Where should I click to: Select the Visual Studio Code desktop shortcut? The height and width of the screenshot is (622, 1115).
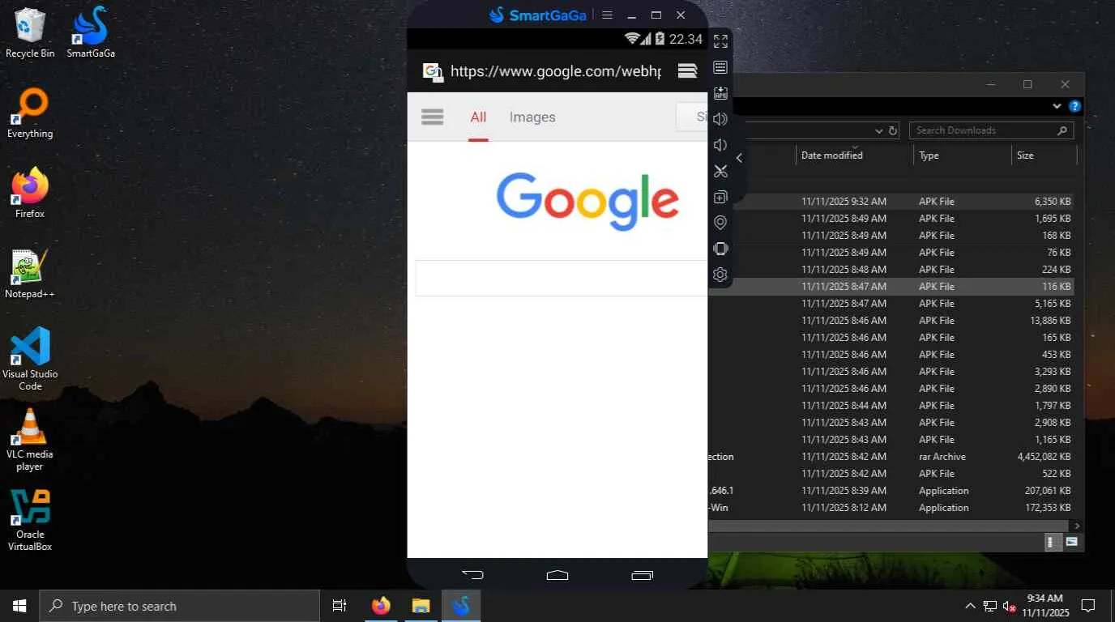point(30,359)
